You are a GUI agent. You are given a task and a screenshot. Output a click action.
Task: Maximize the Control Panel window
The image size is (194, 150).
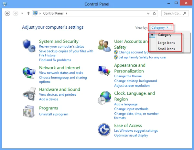pos(176,3)
